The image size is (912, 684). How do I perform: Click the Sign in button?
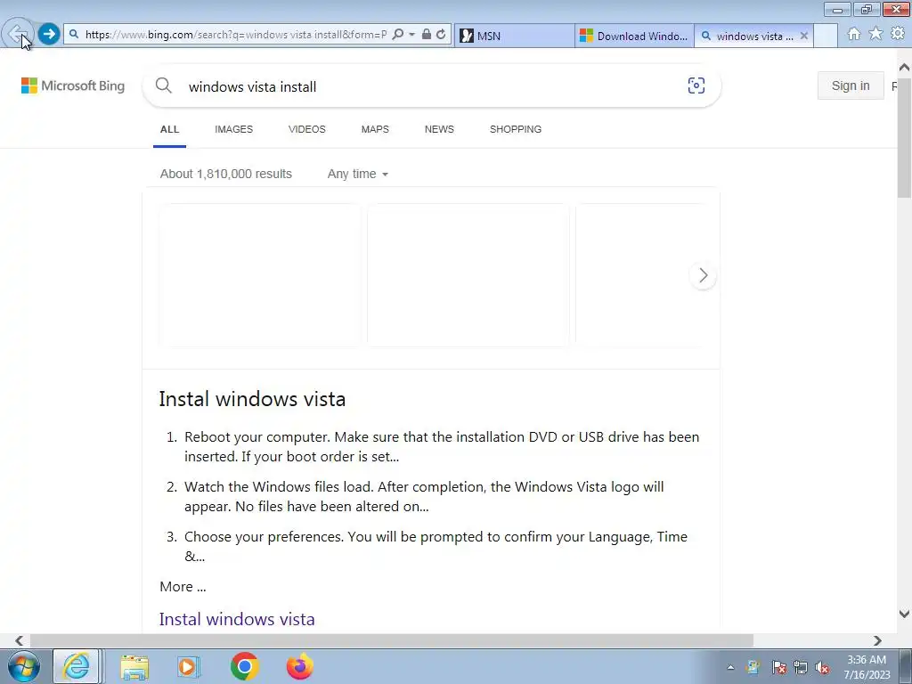click(851, 85)
